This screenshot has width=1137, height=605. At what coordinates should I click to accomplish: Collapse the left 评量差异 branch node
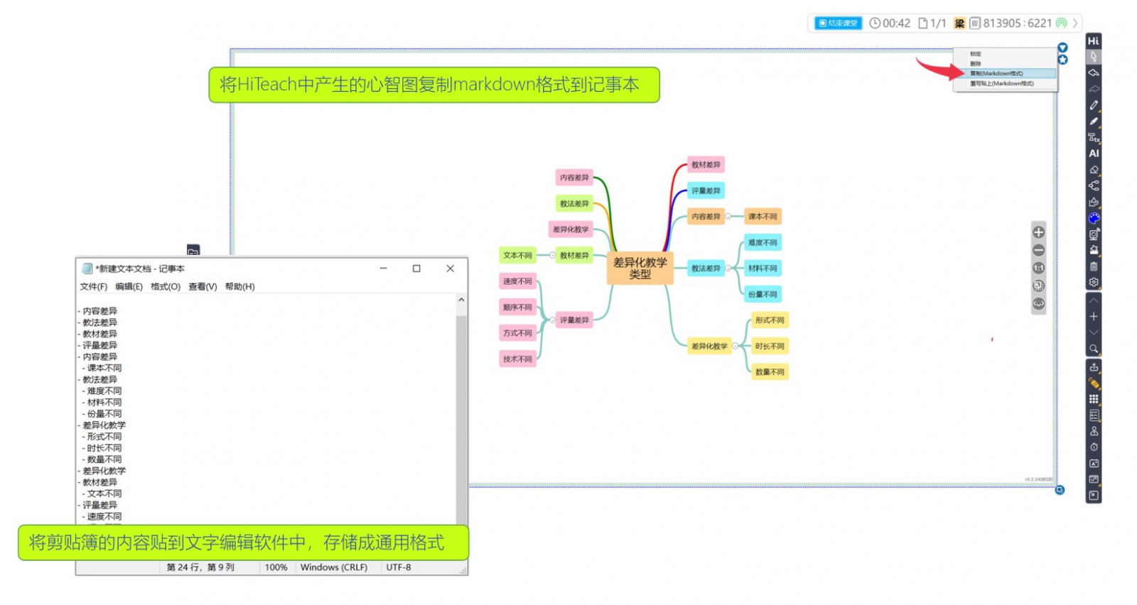pos(552,320)
